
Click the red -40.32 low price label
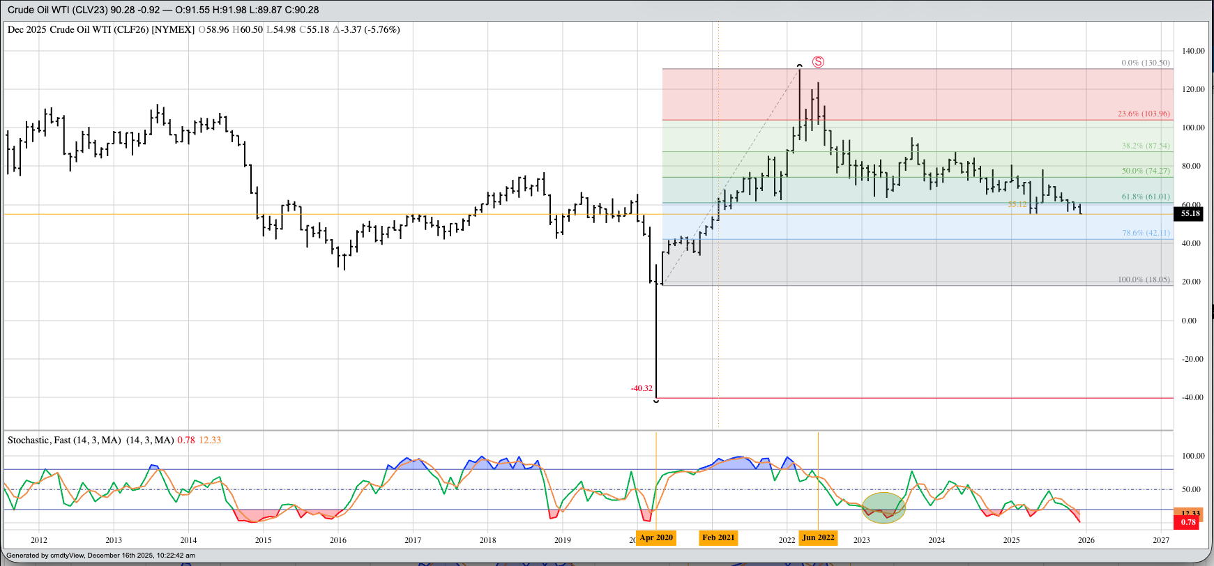(642, 388)
